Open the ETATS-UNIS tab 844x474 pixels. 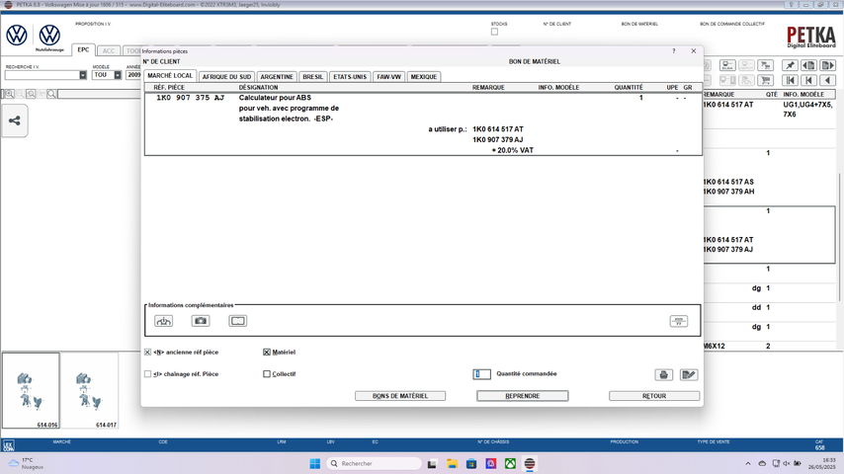click(350, 76)
